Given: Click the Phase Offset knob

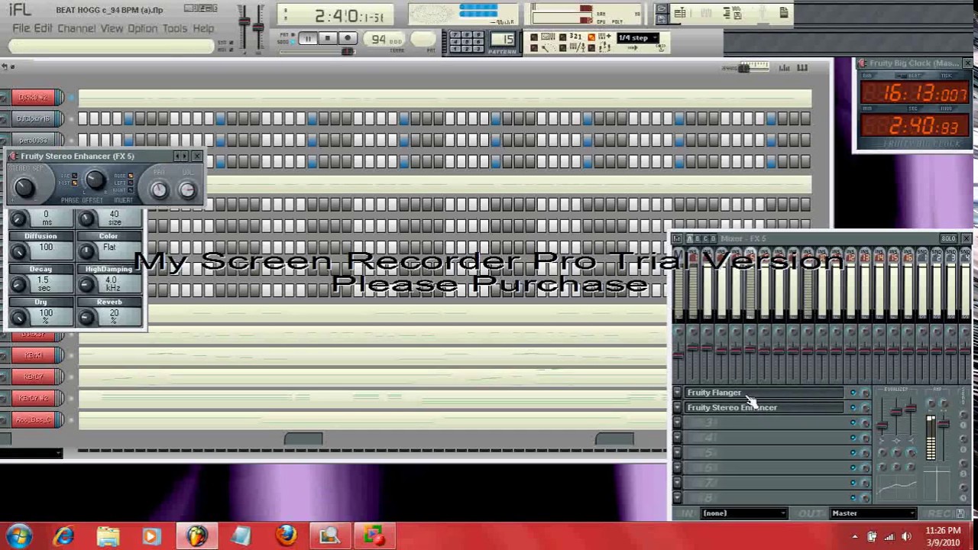Looking at the screenshot, I should tap(94, 180).
